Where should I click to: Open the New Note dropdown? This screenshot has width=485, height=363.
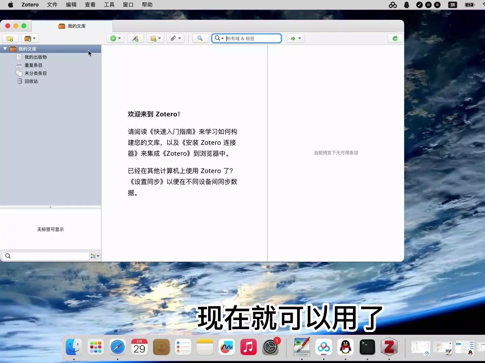tap(155, 38)
